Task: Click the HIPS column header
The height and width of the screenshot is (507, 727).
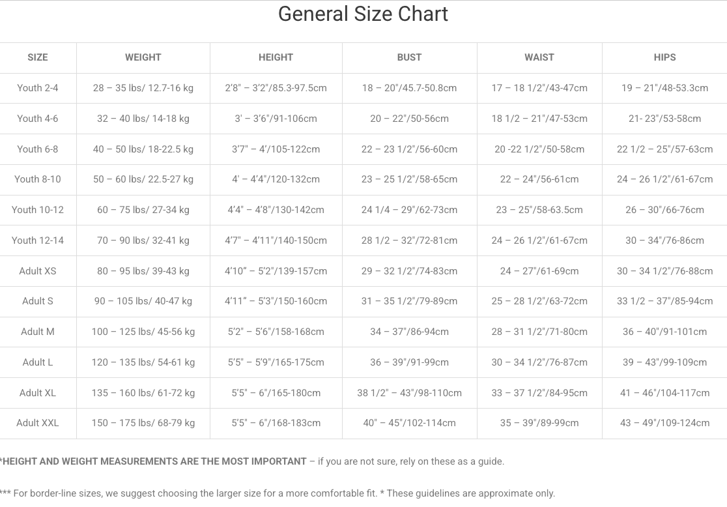Action: pos(664,57)
